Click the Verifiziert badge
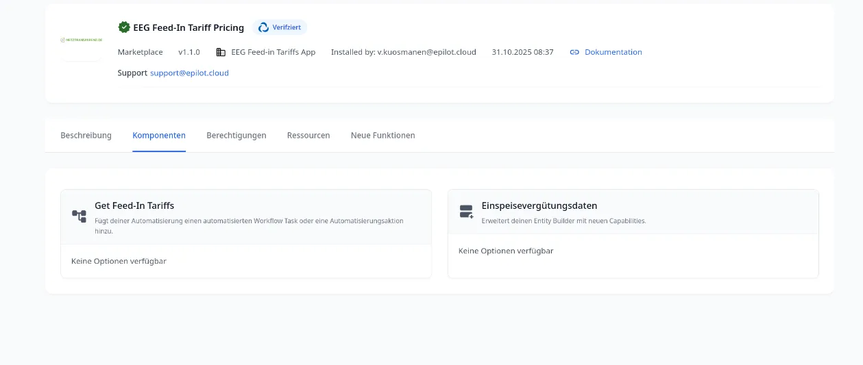Image resolution: width=863 pixels, height=365 pixels. [x=280, y=27]
